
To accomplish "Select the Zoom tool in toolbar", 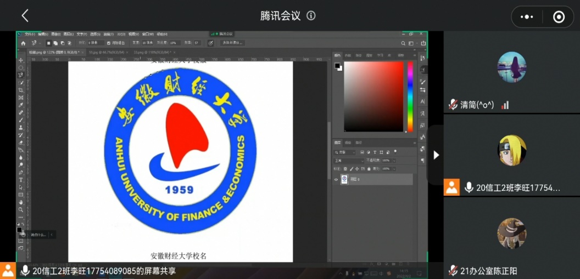I will pos(21,209).
